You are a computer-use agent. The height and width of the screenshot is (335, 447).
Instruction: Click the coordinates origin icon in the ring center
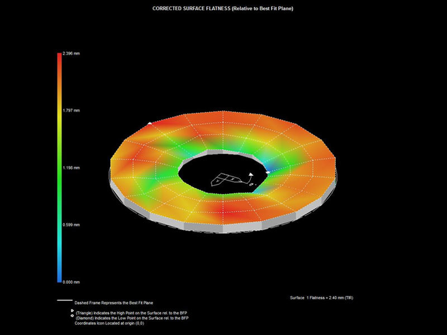point(226,179)
